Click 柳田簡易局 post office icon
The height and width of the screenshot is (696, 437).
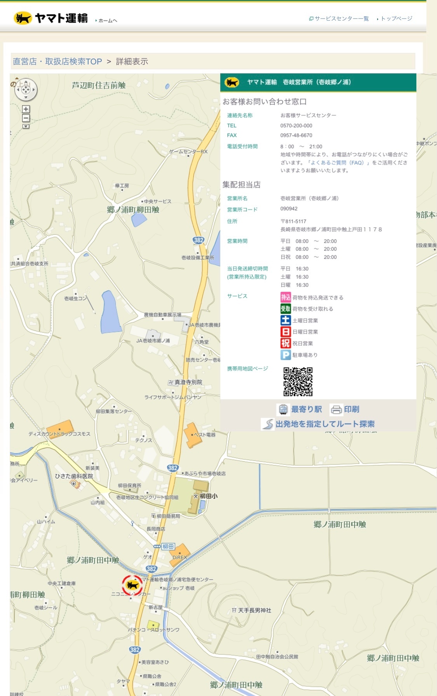(153, 516)
